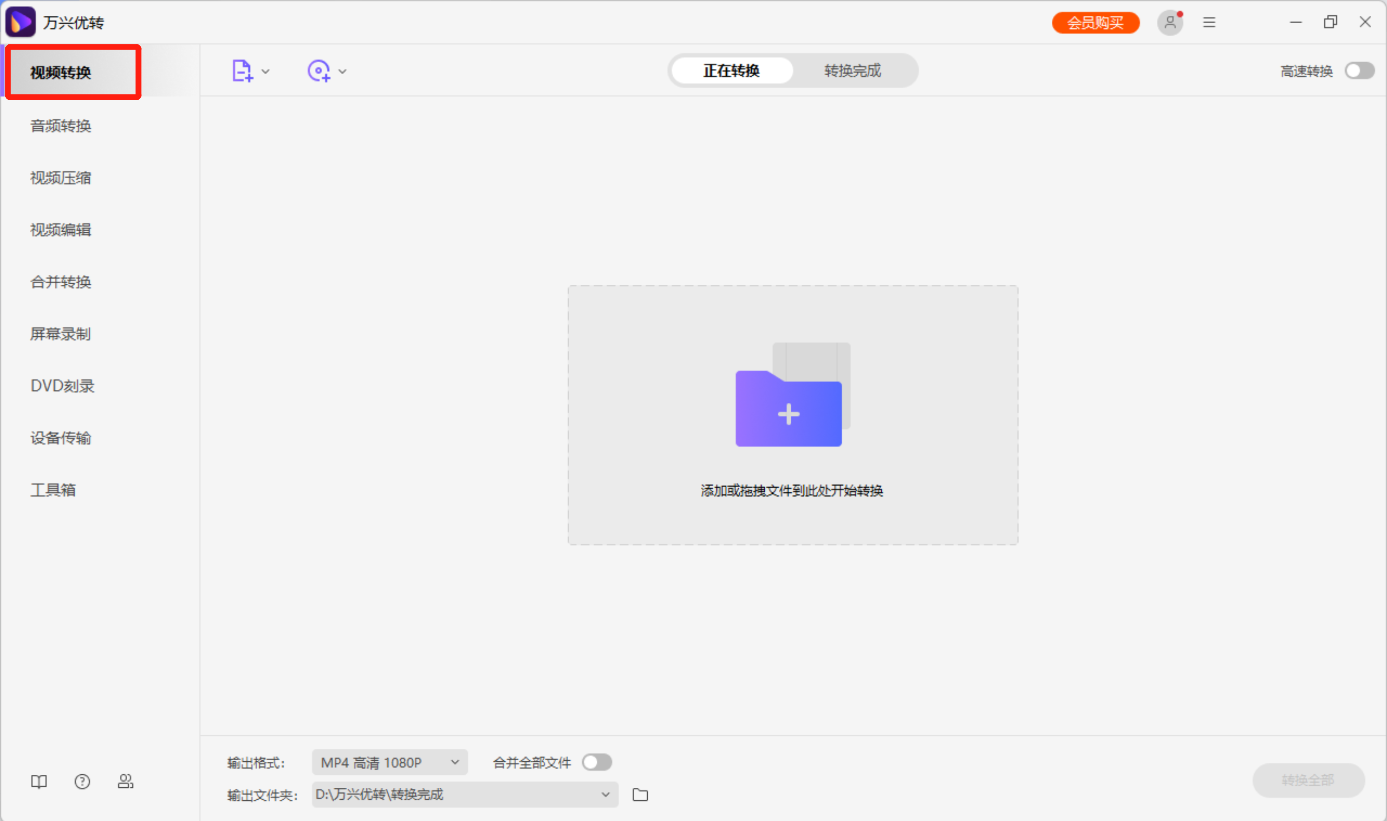Screen dimensions: 1387x821
Task: Click the browse folder icon beside output path
Action: click(x=640, y=795)
